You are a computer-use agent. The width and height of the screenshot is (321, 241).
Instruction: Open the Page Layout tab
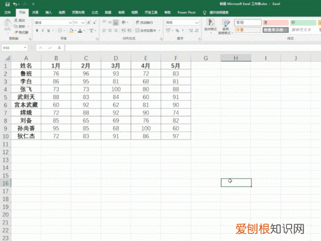click(78, 12)
